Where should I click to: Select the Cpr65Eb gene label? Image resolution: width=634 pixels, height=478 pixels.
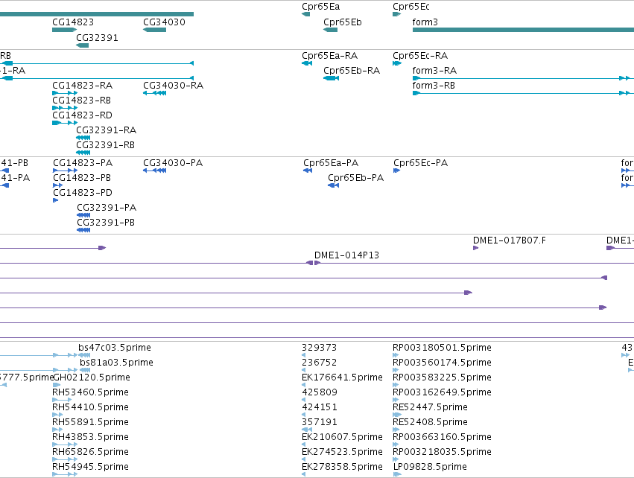343,22
